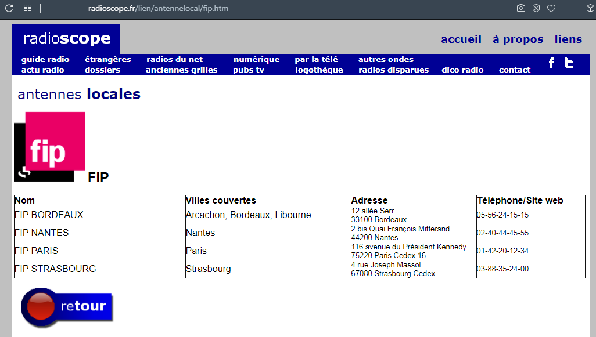The width and height of the screenshot is (596, 337).
Task: Open logothèque navigation item
Action: coord(319,70)
